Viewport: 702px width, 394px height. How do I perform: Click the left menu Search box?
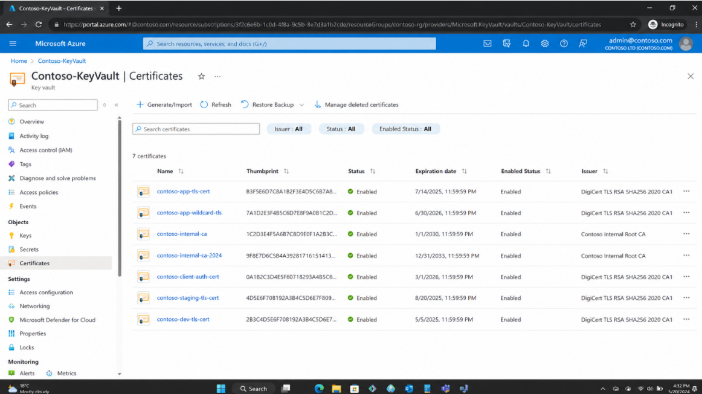pos(53,105)
